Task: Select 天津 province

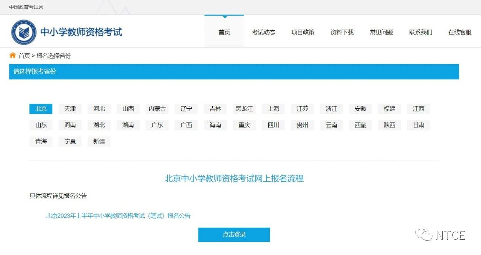Action: 70,109
